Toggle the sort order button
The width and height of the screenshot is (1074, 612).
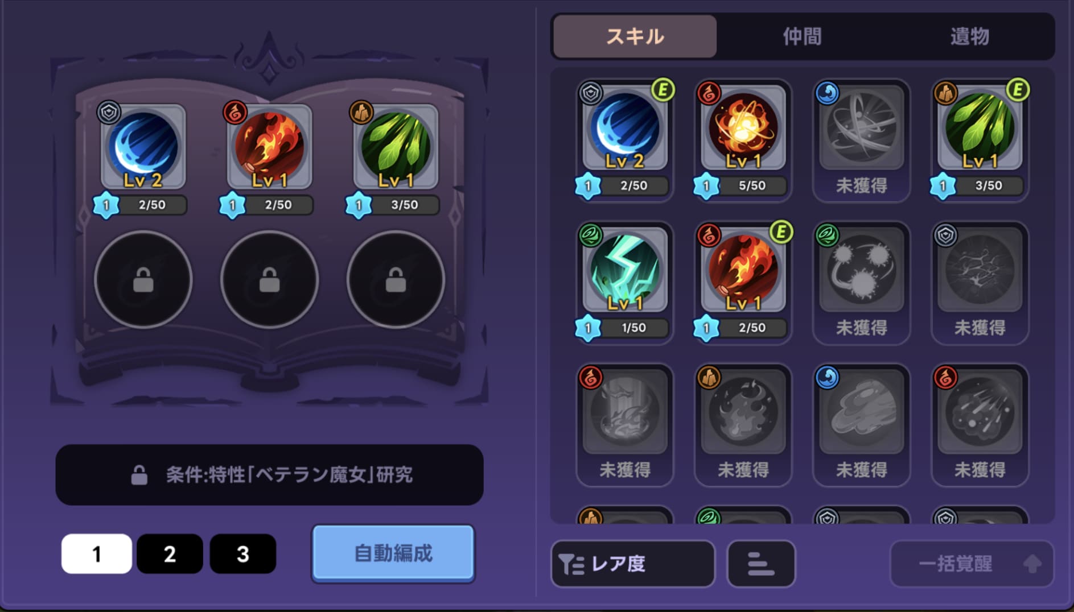(x=761, y=564)
